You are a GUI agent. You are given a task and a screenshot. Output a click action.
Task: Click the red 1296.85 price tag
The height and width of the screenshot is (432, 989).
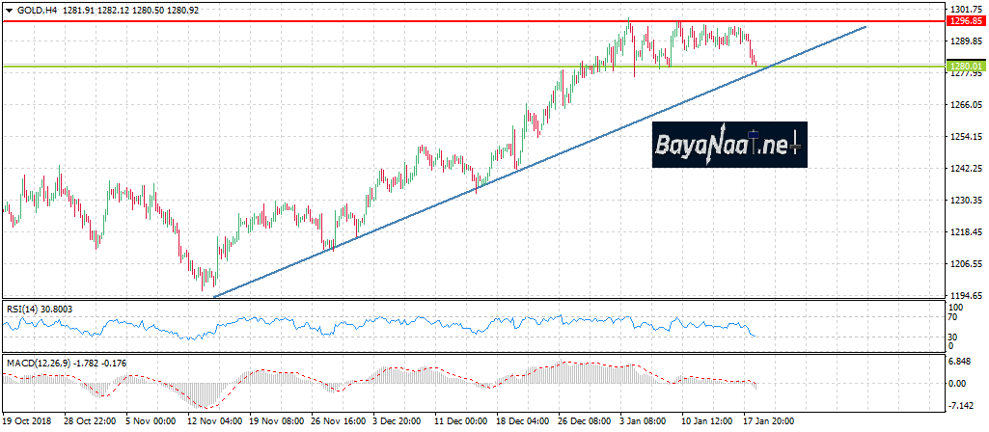click(x=965, y=19)
